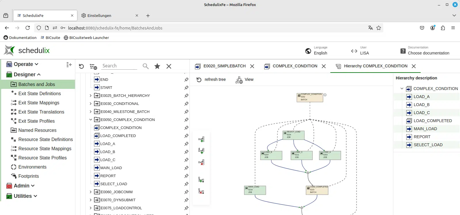460x215 pixels.
Task: Click branch icon with down arrow and plus
Action: (201, 151)
